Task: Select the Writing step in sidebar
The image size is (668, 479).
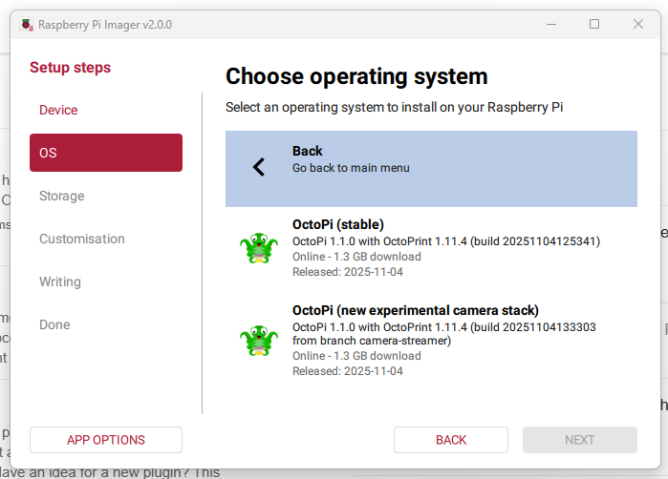Action: [59, 281]
